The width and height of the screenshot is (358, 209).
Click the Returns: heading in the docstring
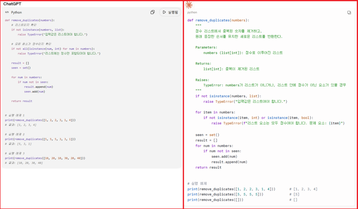[x=203, y=64]
